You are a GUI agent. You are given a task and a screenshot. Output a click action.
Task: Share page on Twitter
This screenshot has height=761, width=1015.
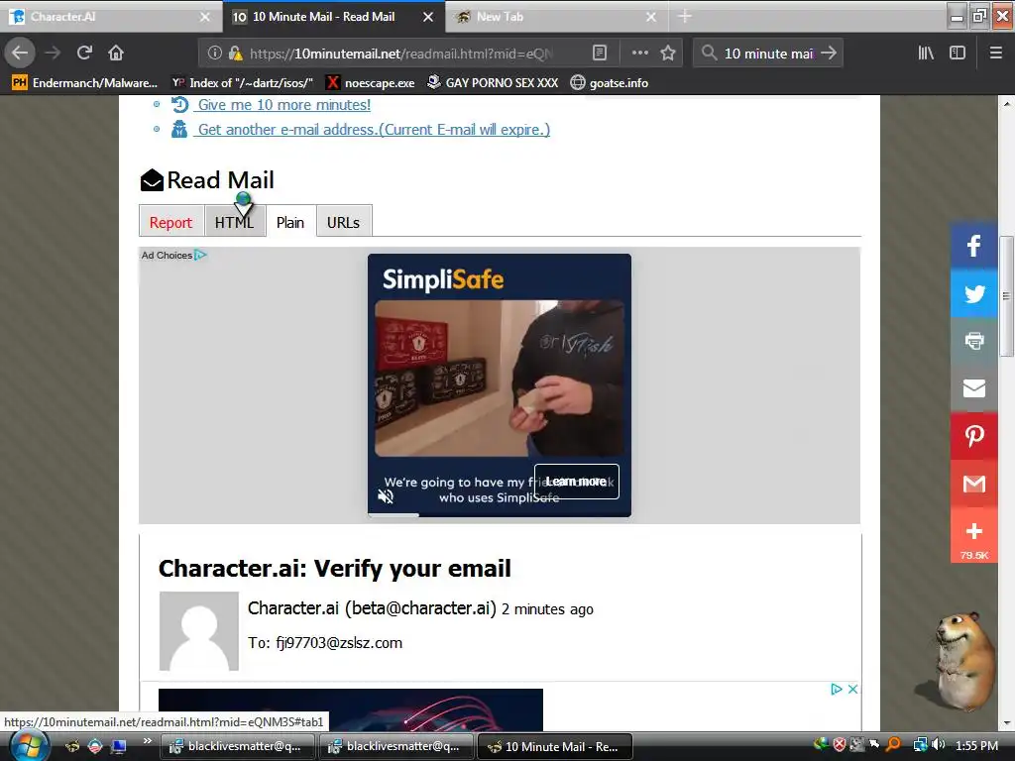coord(973,293)
